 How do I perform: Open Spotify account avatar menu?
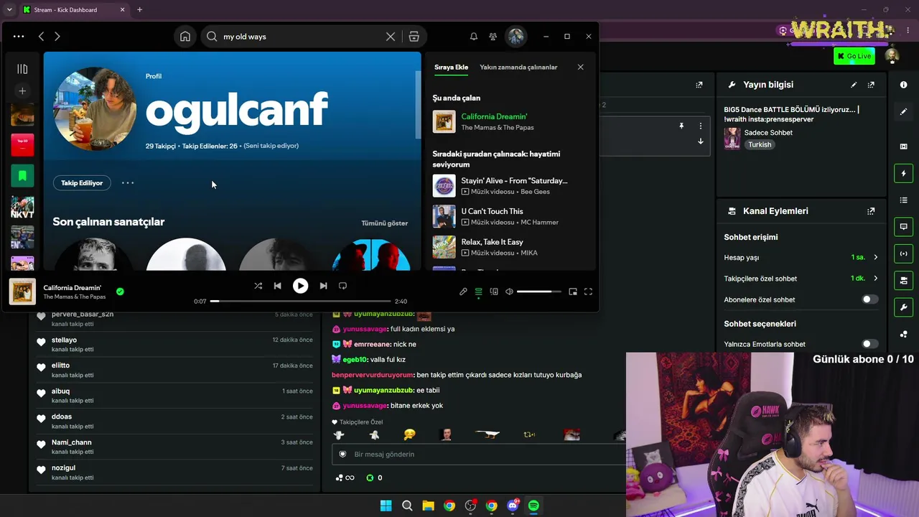click(516, 37)
